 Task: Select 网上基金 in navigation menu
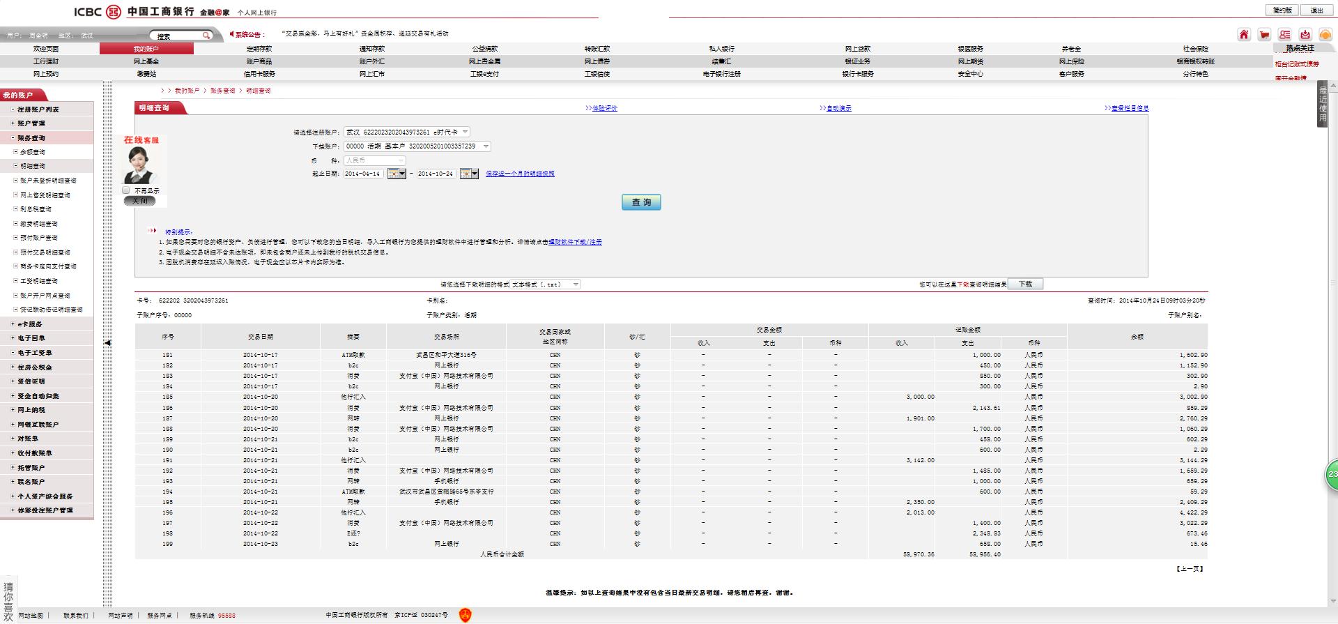(146, 61)
